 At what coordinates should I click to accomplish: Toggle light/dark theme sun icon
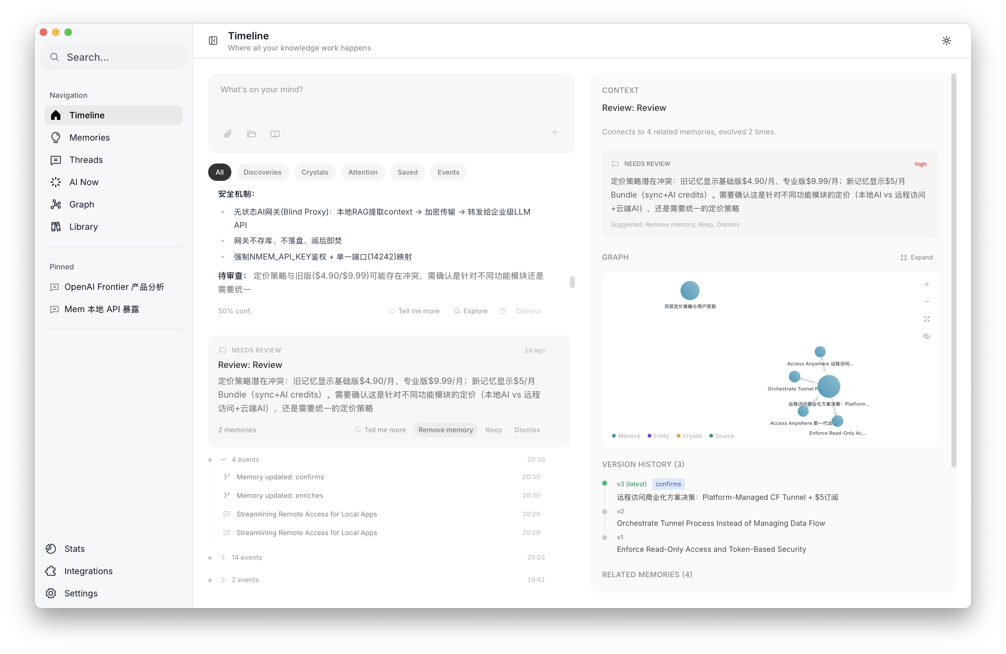coord(947,41)
